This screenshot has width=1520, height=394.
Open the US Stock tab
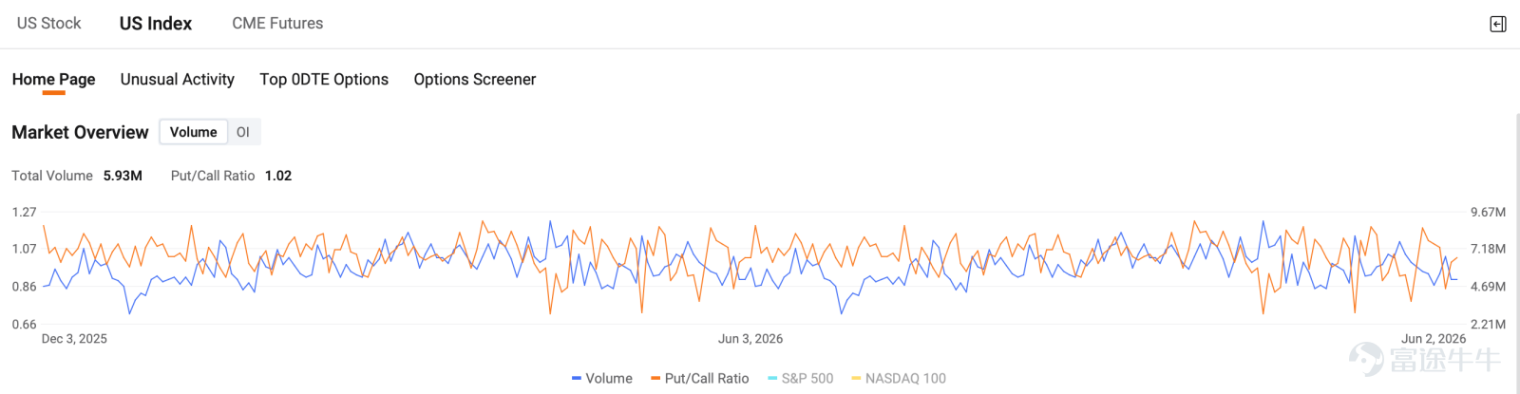(49, 23)
